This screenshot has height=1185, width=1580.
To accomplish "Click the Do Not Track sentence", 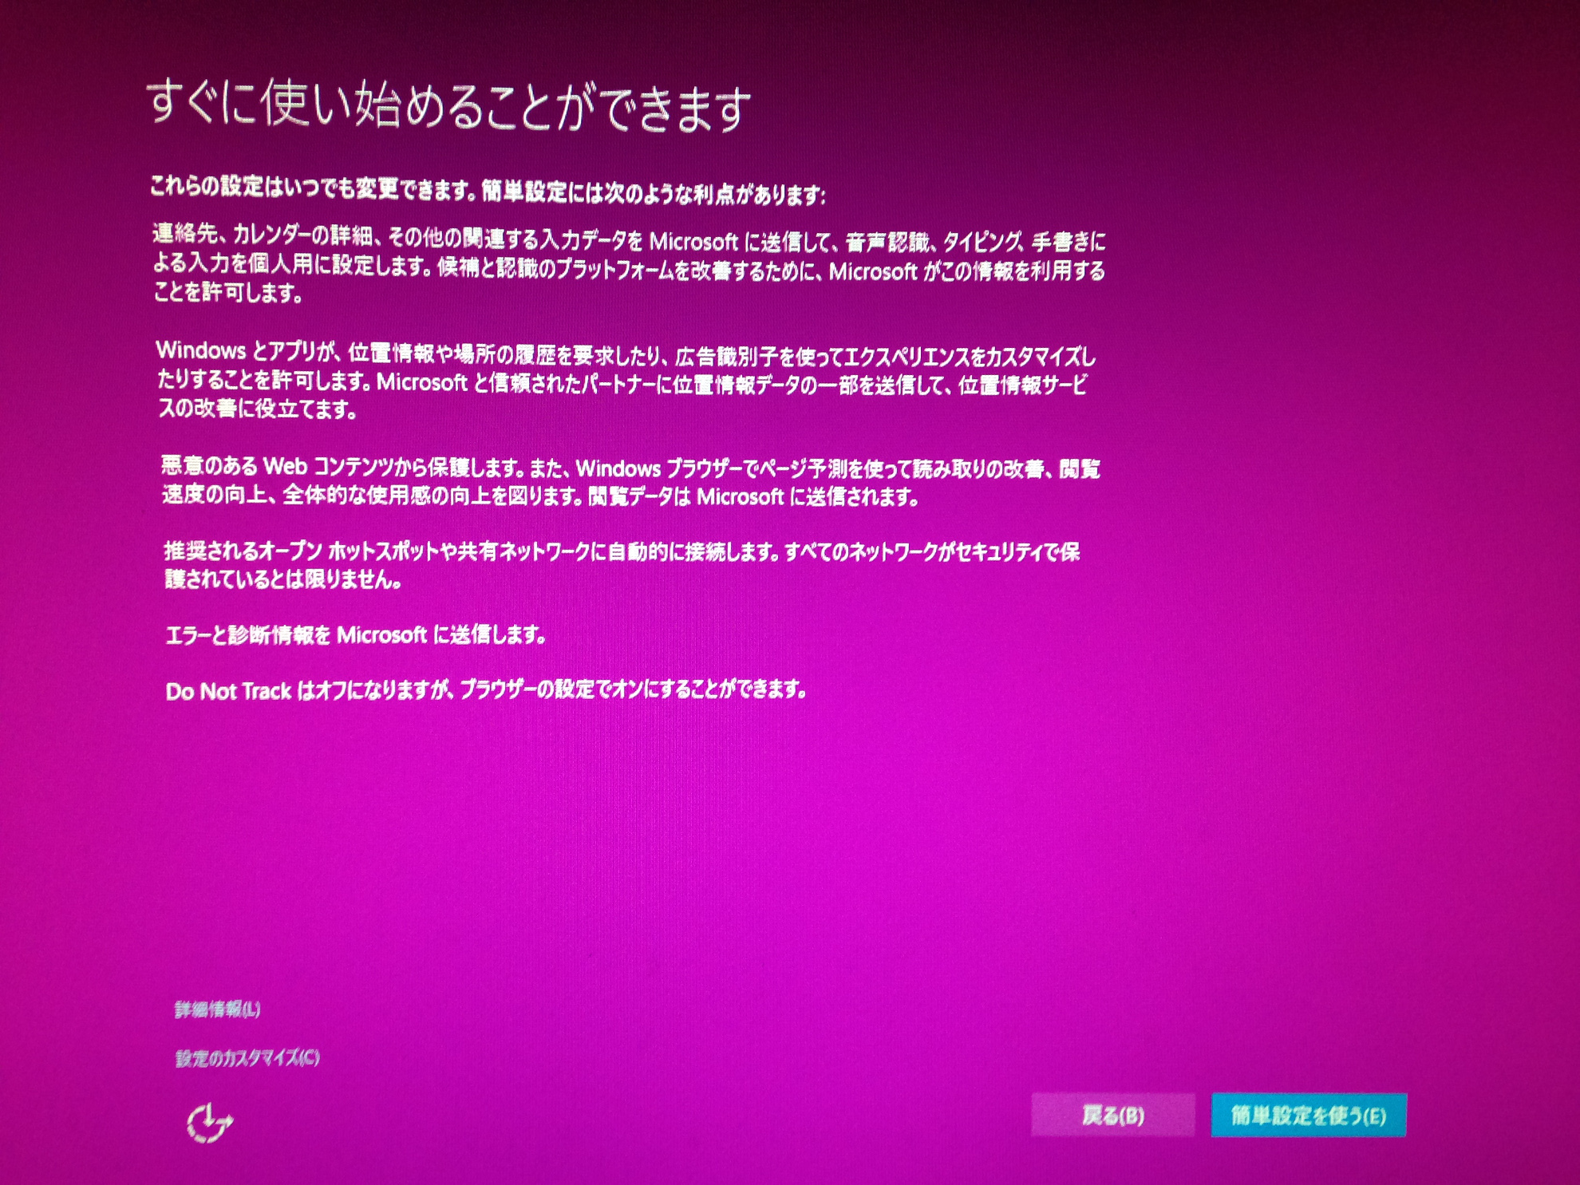I will [x=486, y=690].
